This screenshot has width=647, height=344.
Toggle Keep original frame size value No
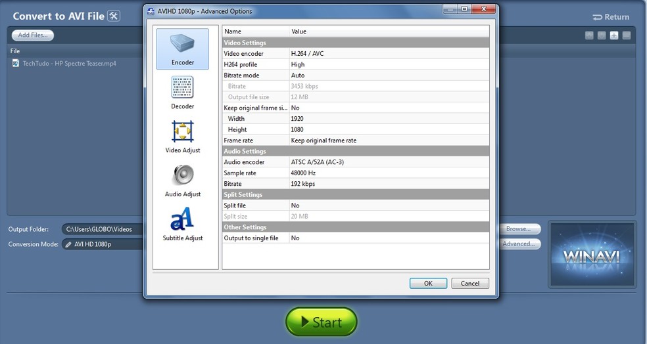(x=389, y=108)
